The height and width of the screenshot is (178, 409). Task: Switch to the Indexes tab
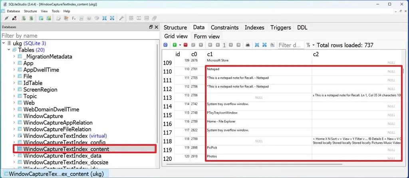tap(254, 28)
